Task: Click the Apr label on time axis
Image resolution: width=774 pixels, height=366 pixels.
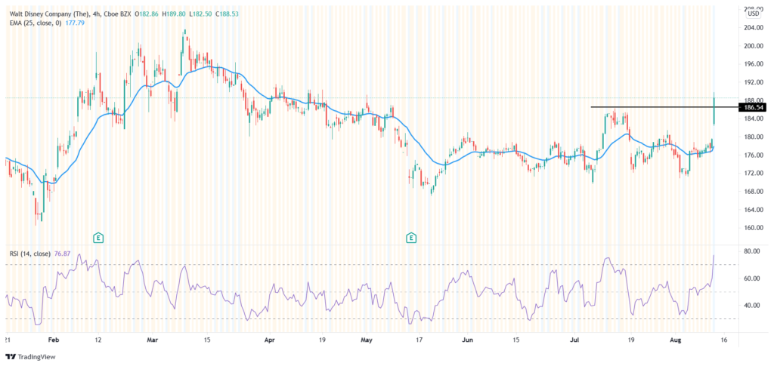Action: [270, 340]
